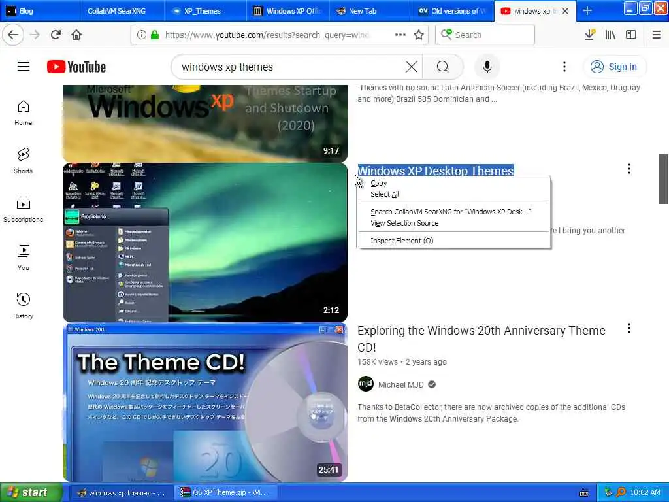Play the aurora desktop themes thumbnail 2:12
The width and height of the screenshot is (669, 502).
tap(204, 243)
